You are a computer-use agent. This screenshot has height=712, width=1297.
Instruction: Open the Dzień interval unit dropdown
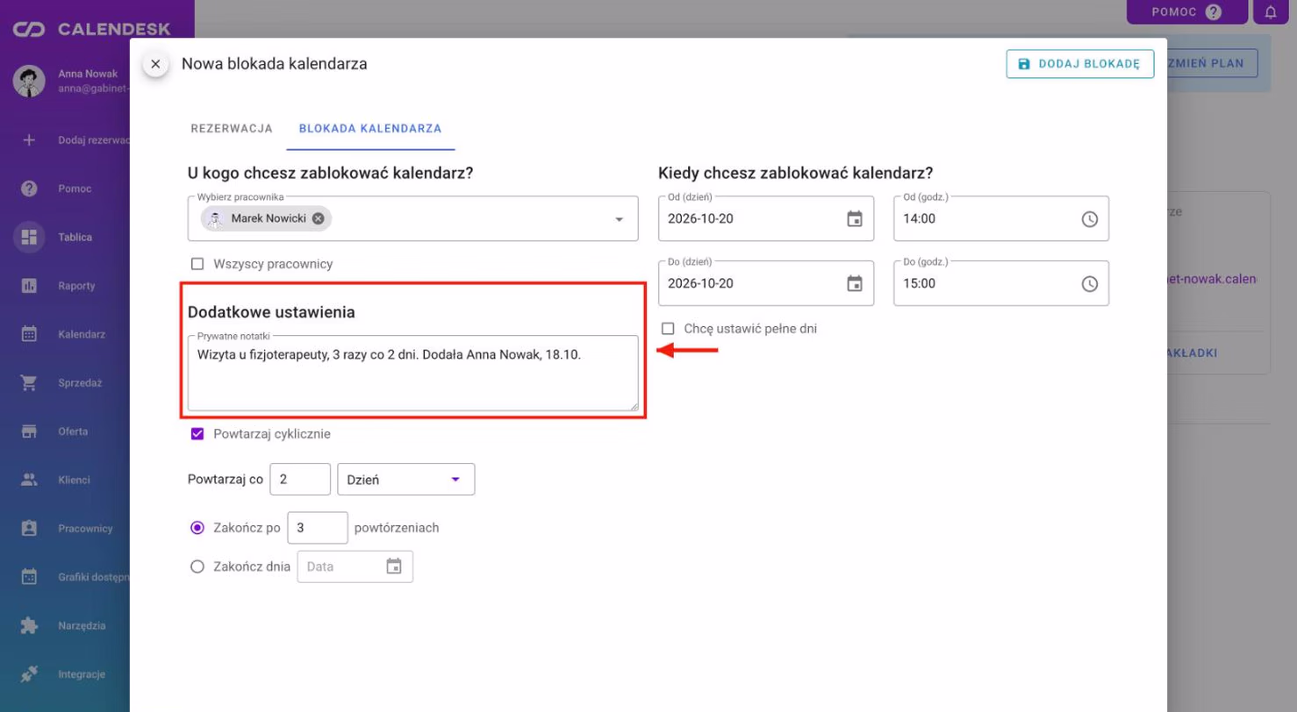pos(406,480)
